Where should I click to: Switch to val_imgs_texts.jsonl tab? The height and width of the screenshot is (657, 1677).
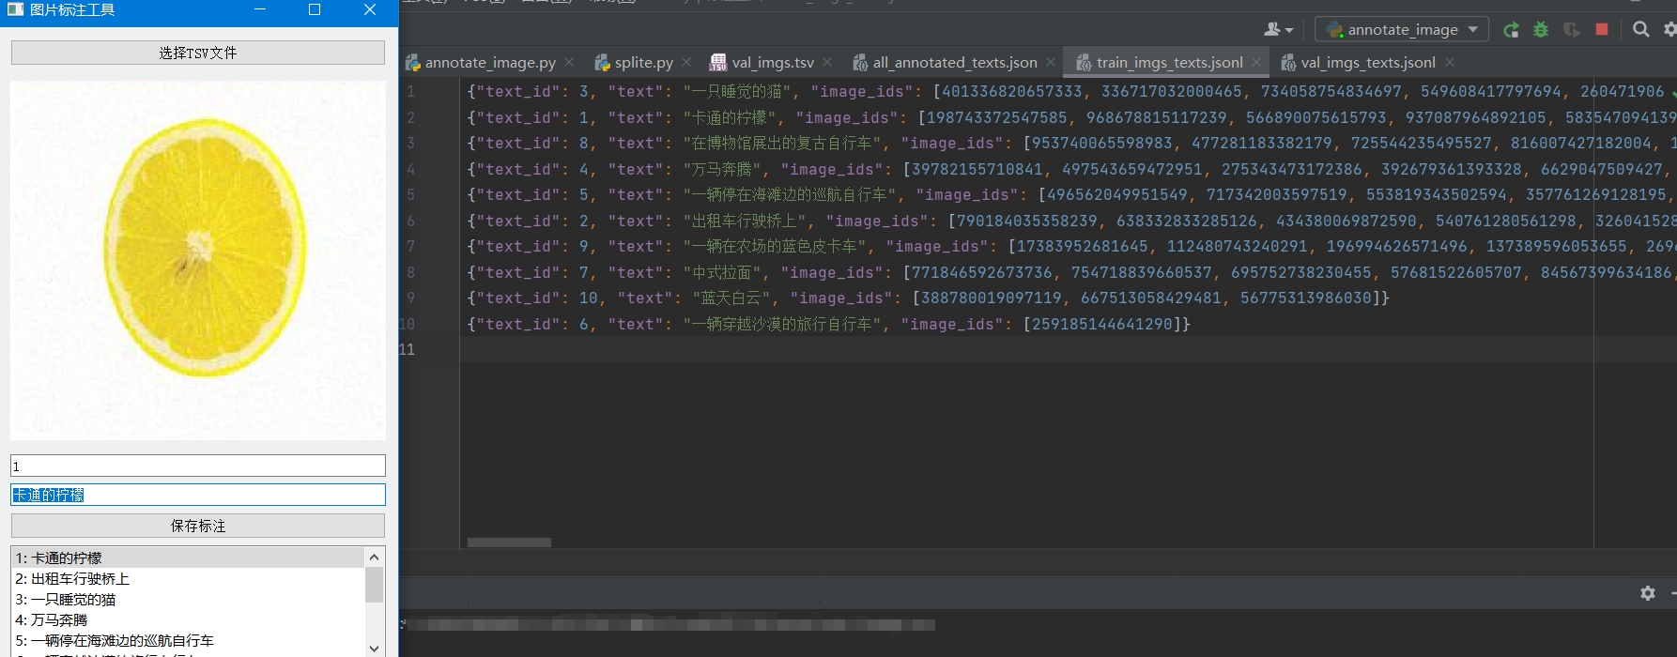pyautogui.click(x=1367, y=62)
